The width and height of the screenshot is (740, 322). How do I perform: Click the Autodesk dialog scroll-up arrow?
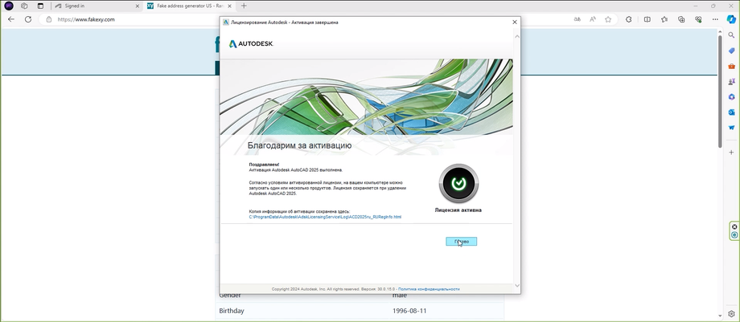(x=516, y=36)
